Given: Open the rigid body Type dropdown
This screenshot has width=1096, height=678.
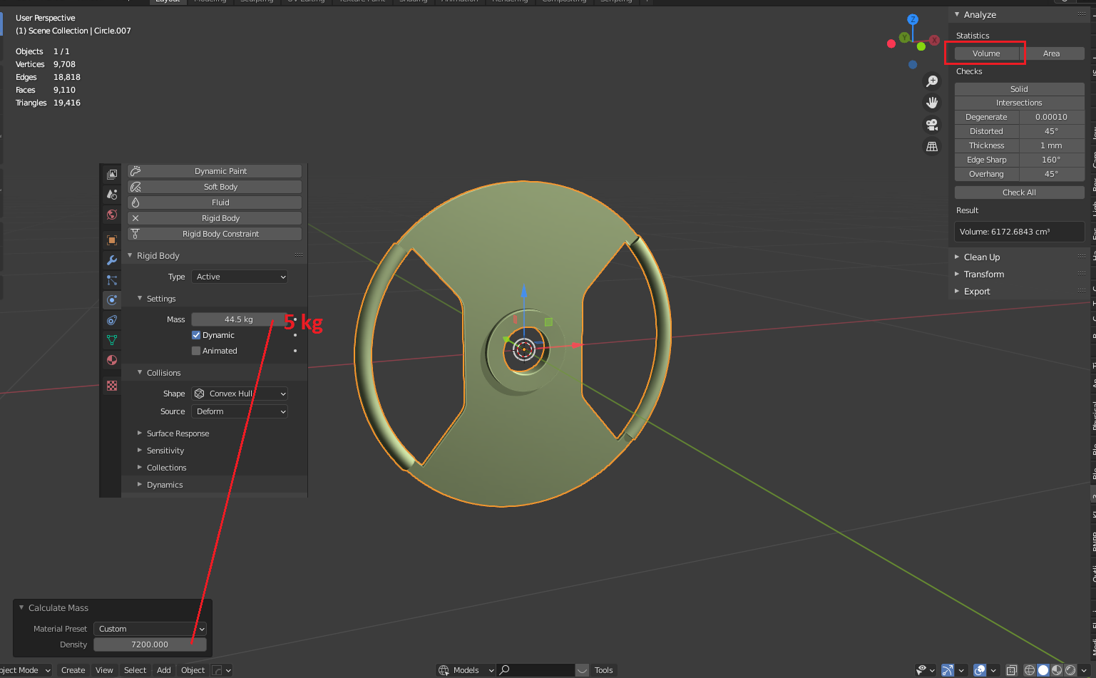Looking at the screenshot, I should 240,277.
